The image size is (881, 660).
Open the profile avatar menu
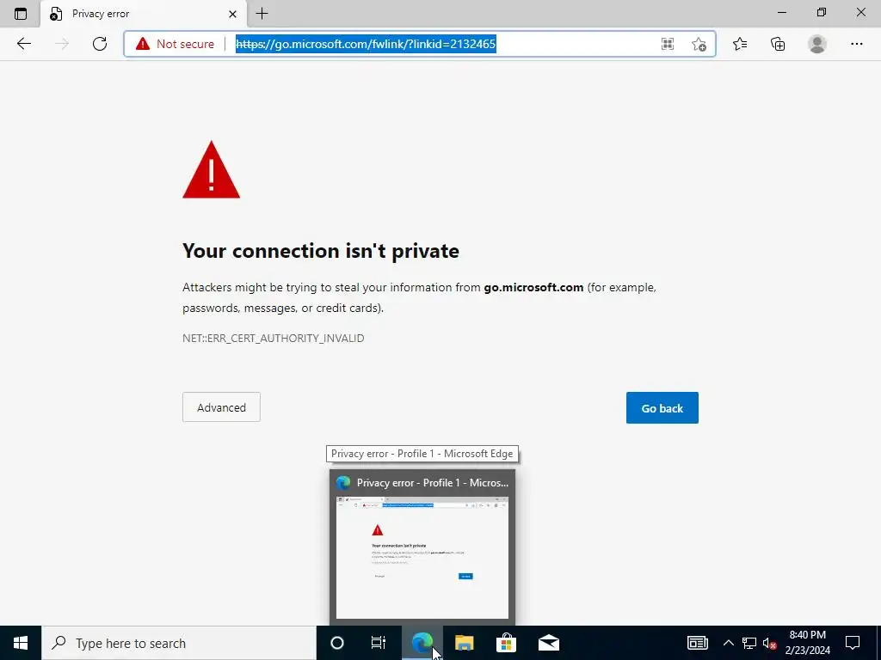[x=817, y=44]
